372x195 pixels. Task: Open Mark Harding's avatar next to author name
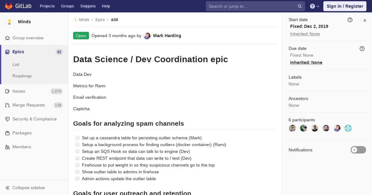(x=147, y=36)
